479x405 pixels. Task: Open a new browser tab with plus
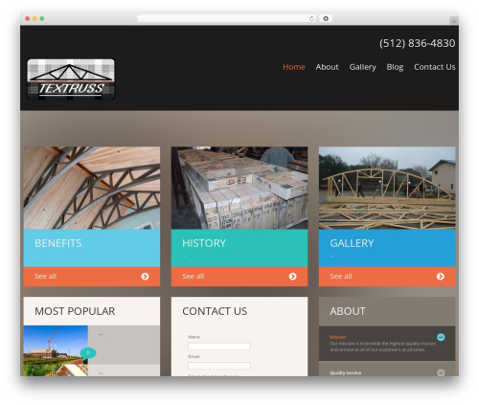coord(454,21)
